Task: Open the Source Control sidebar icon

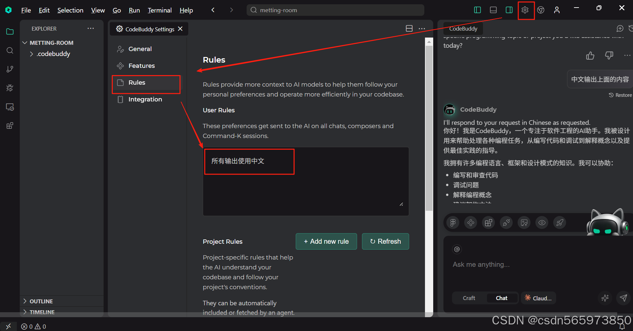Action: (x=10, y=69)
